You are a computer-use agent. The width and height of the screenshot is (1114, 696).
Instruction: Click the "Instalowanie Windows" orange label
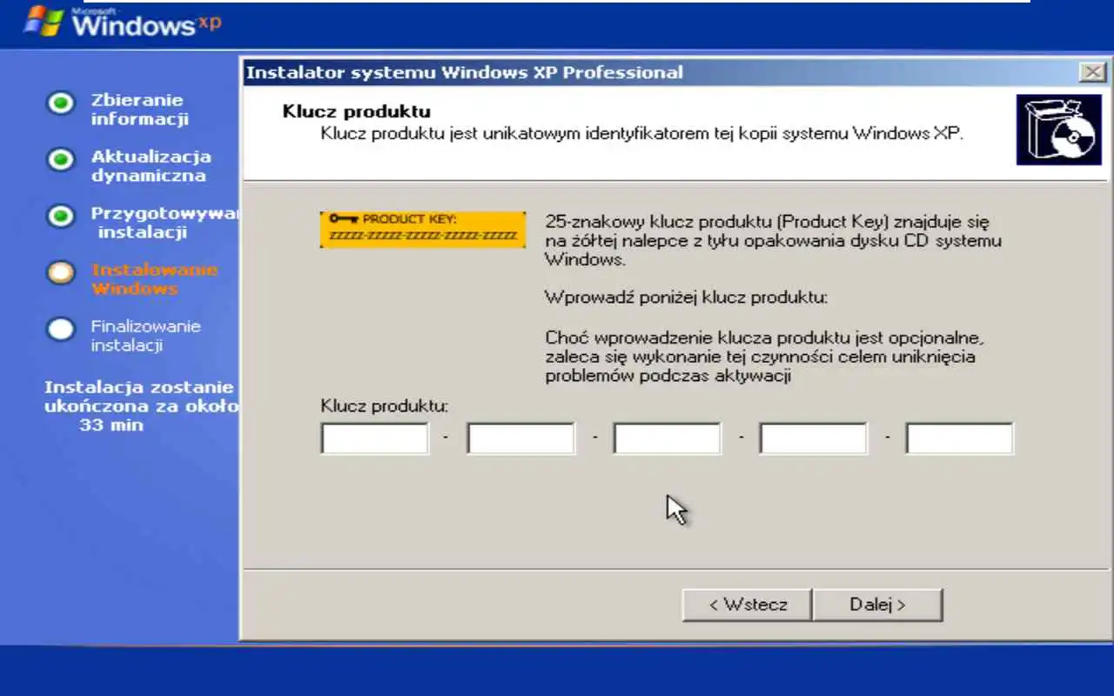154,279
